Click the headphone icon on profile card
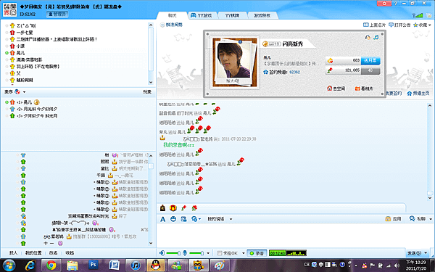435x272 pixels. pos(368,37)
